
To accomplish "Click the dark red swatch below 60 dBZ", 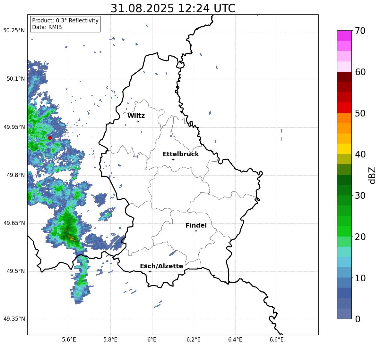I will point(344,76).
